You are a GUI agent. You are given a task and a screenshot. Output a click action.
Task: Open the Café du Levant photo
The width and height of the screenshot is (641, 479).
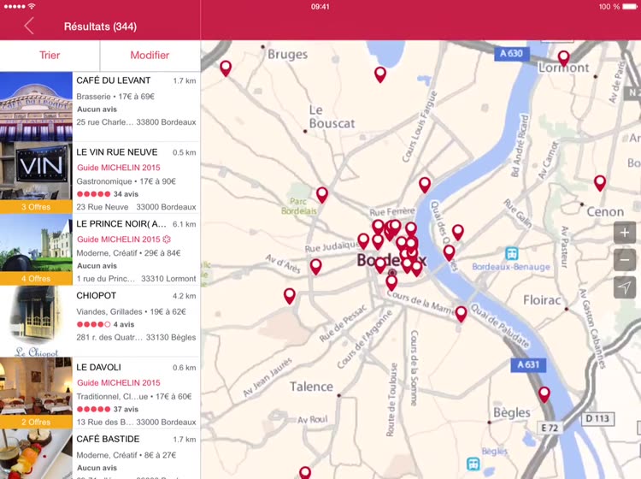36,107
